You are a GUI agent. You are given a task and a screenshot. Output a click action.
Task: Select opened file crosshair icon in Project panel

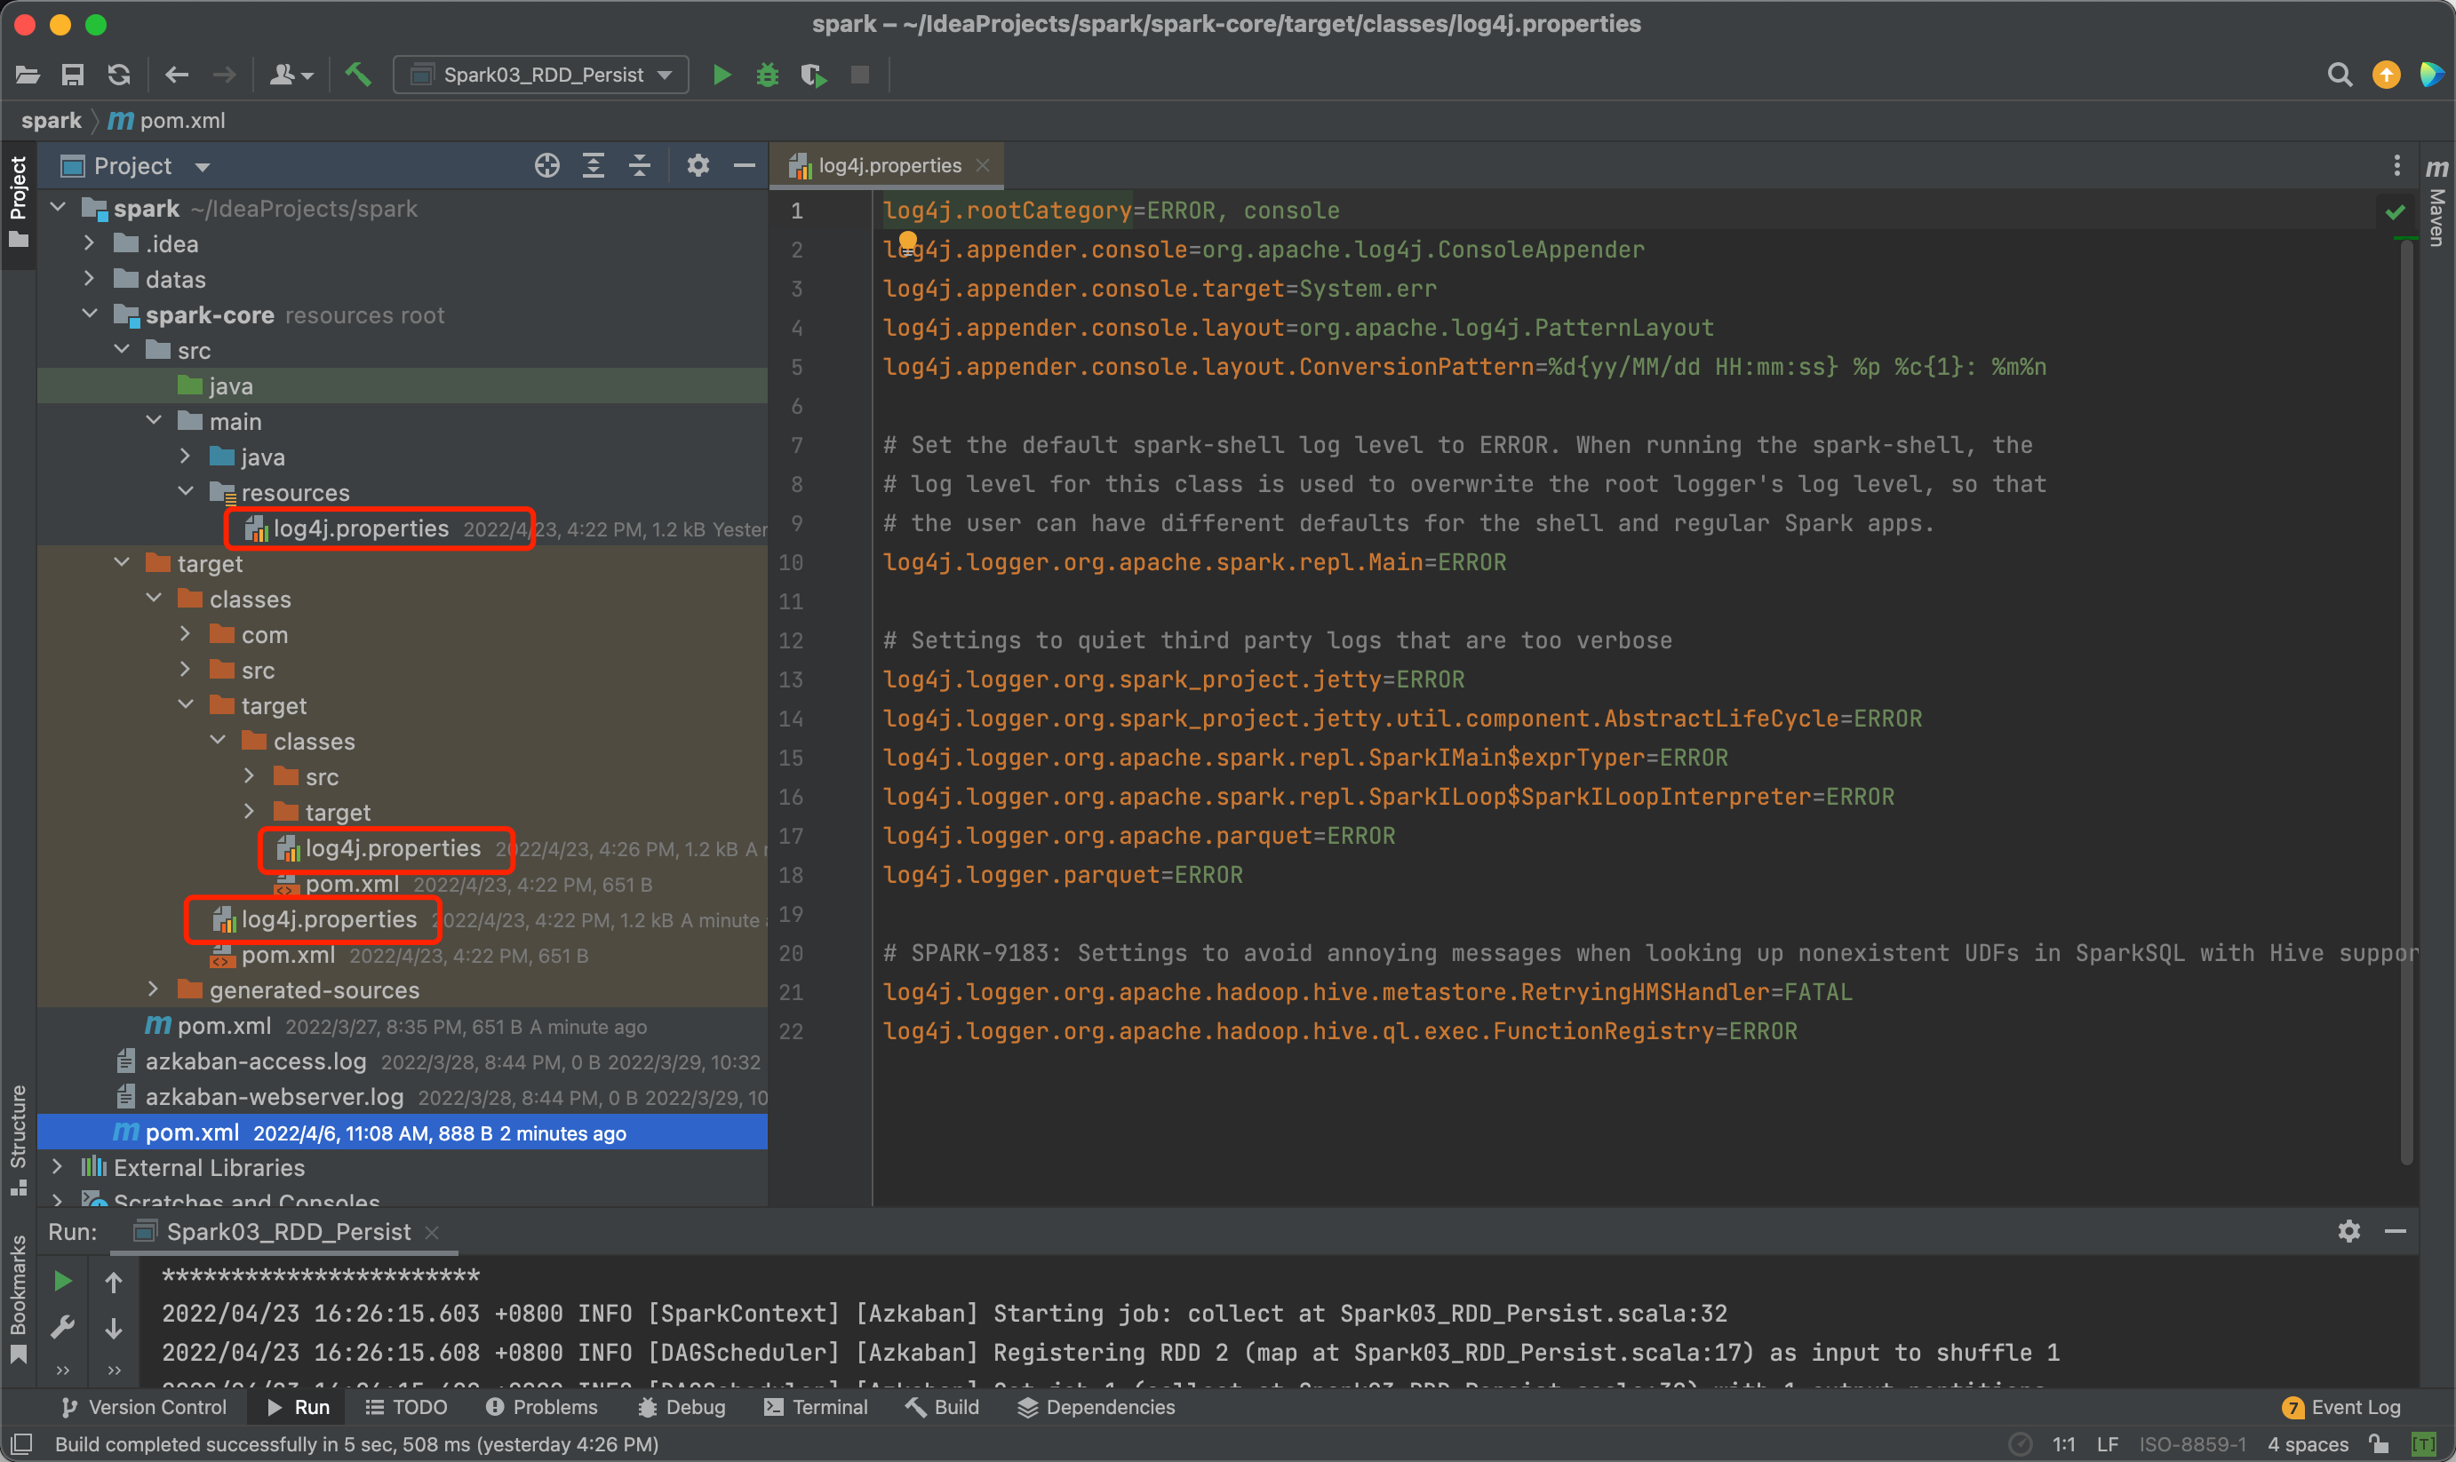coord(547,165)
